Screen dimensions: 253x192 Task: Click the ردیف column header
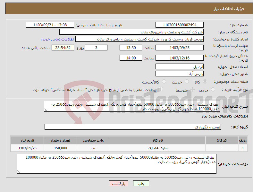click(243, 140)
